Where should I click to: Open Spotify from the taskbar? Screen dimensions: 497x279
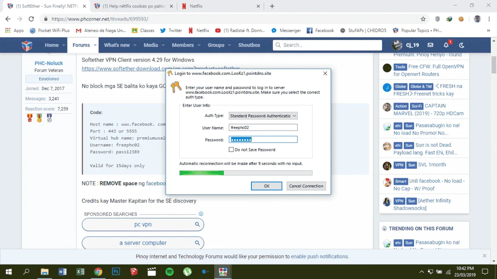click(169, 272)
